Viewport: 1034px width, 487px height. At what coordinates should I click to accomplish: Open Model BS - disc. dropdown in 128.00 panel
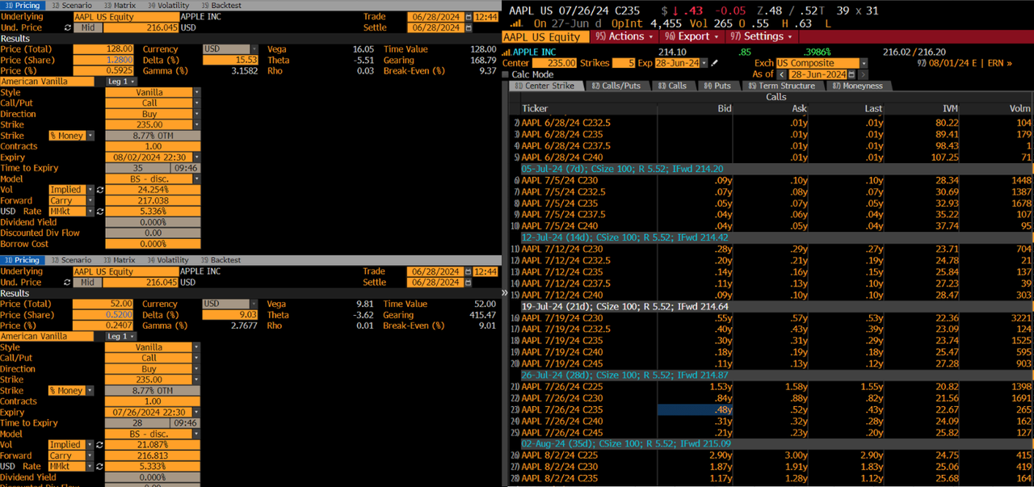click(x=195, y=179)
